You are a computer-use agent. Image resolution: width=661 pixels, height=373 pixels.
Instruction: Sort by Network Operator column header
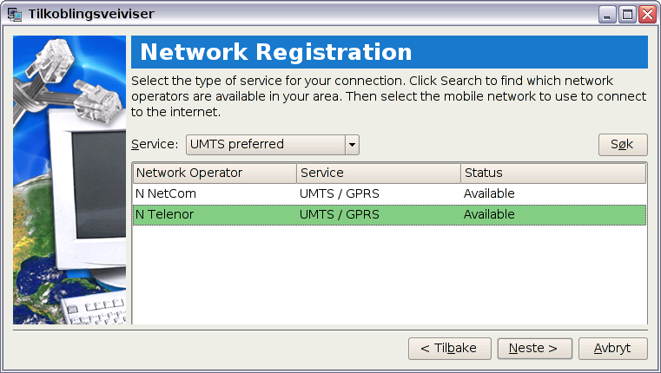click(215, 173)
